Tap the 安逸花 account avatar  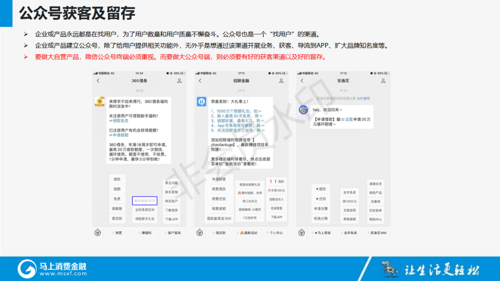coord(304,110)
